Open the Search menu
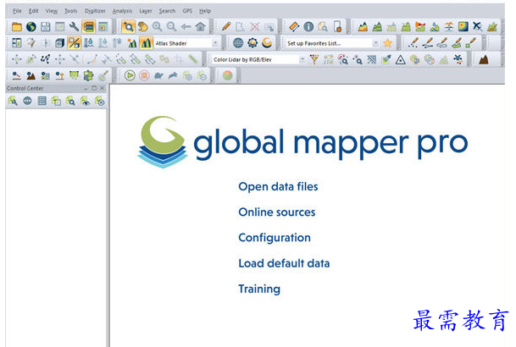The width and height of the screenshot is (516, 347). pos(167,11)
